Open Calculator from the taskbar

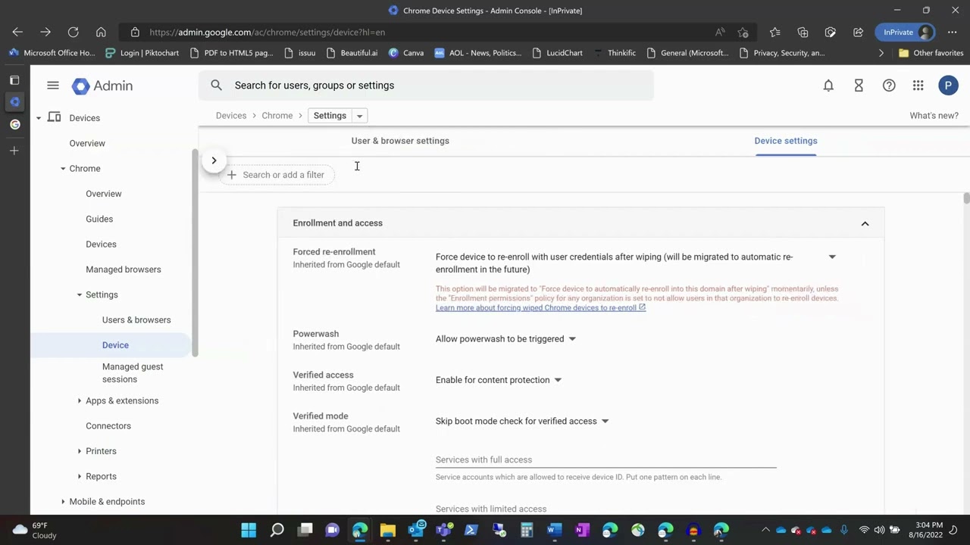[527, 530]
